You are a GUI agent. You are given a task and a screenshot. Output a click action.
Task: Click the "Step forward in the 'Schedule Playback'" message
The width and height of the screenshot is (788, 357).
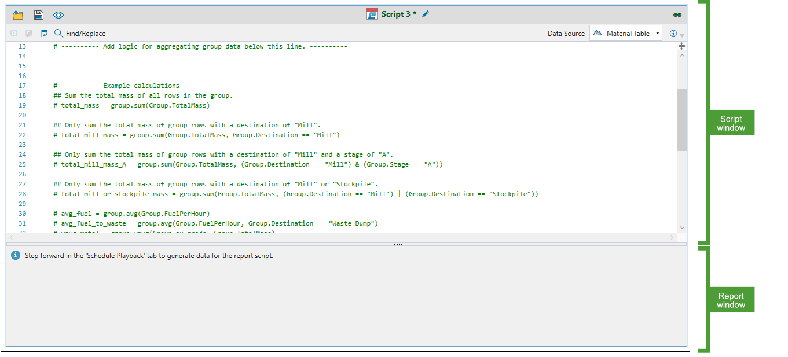(x=149, y=255)
